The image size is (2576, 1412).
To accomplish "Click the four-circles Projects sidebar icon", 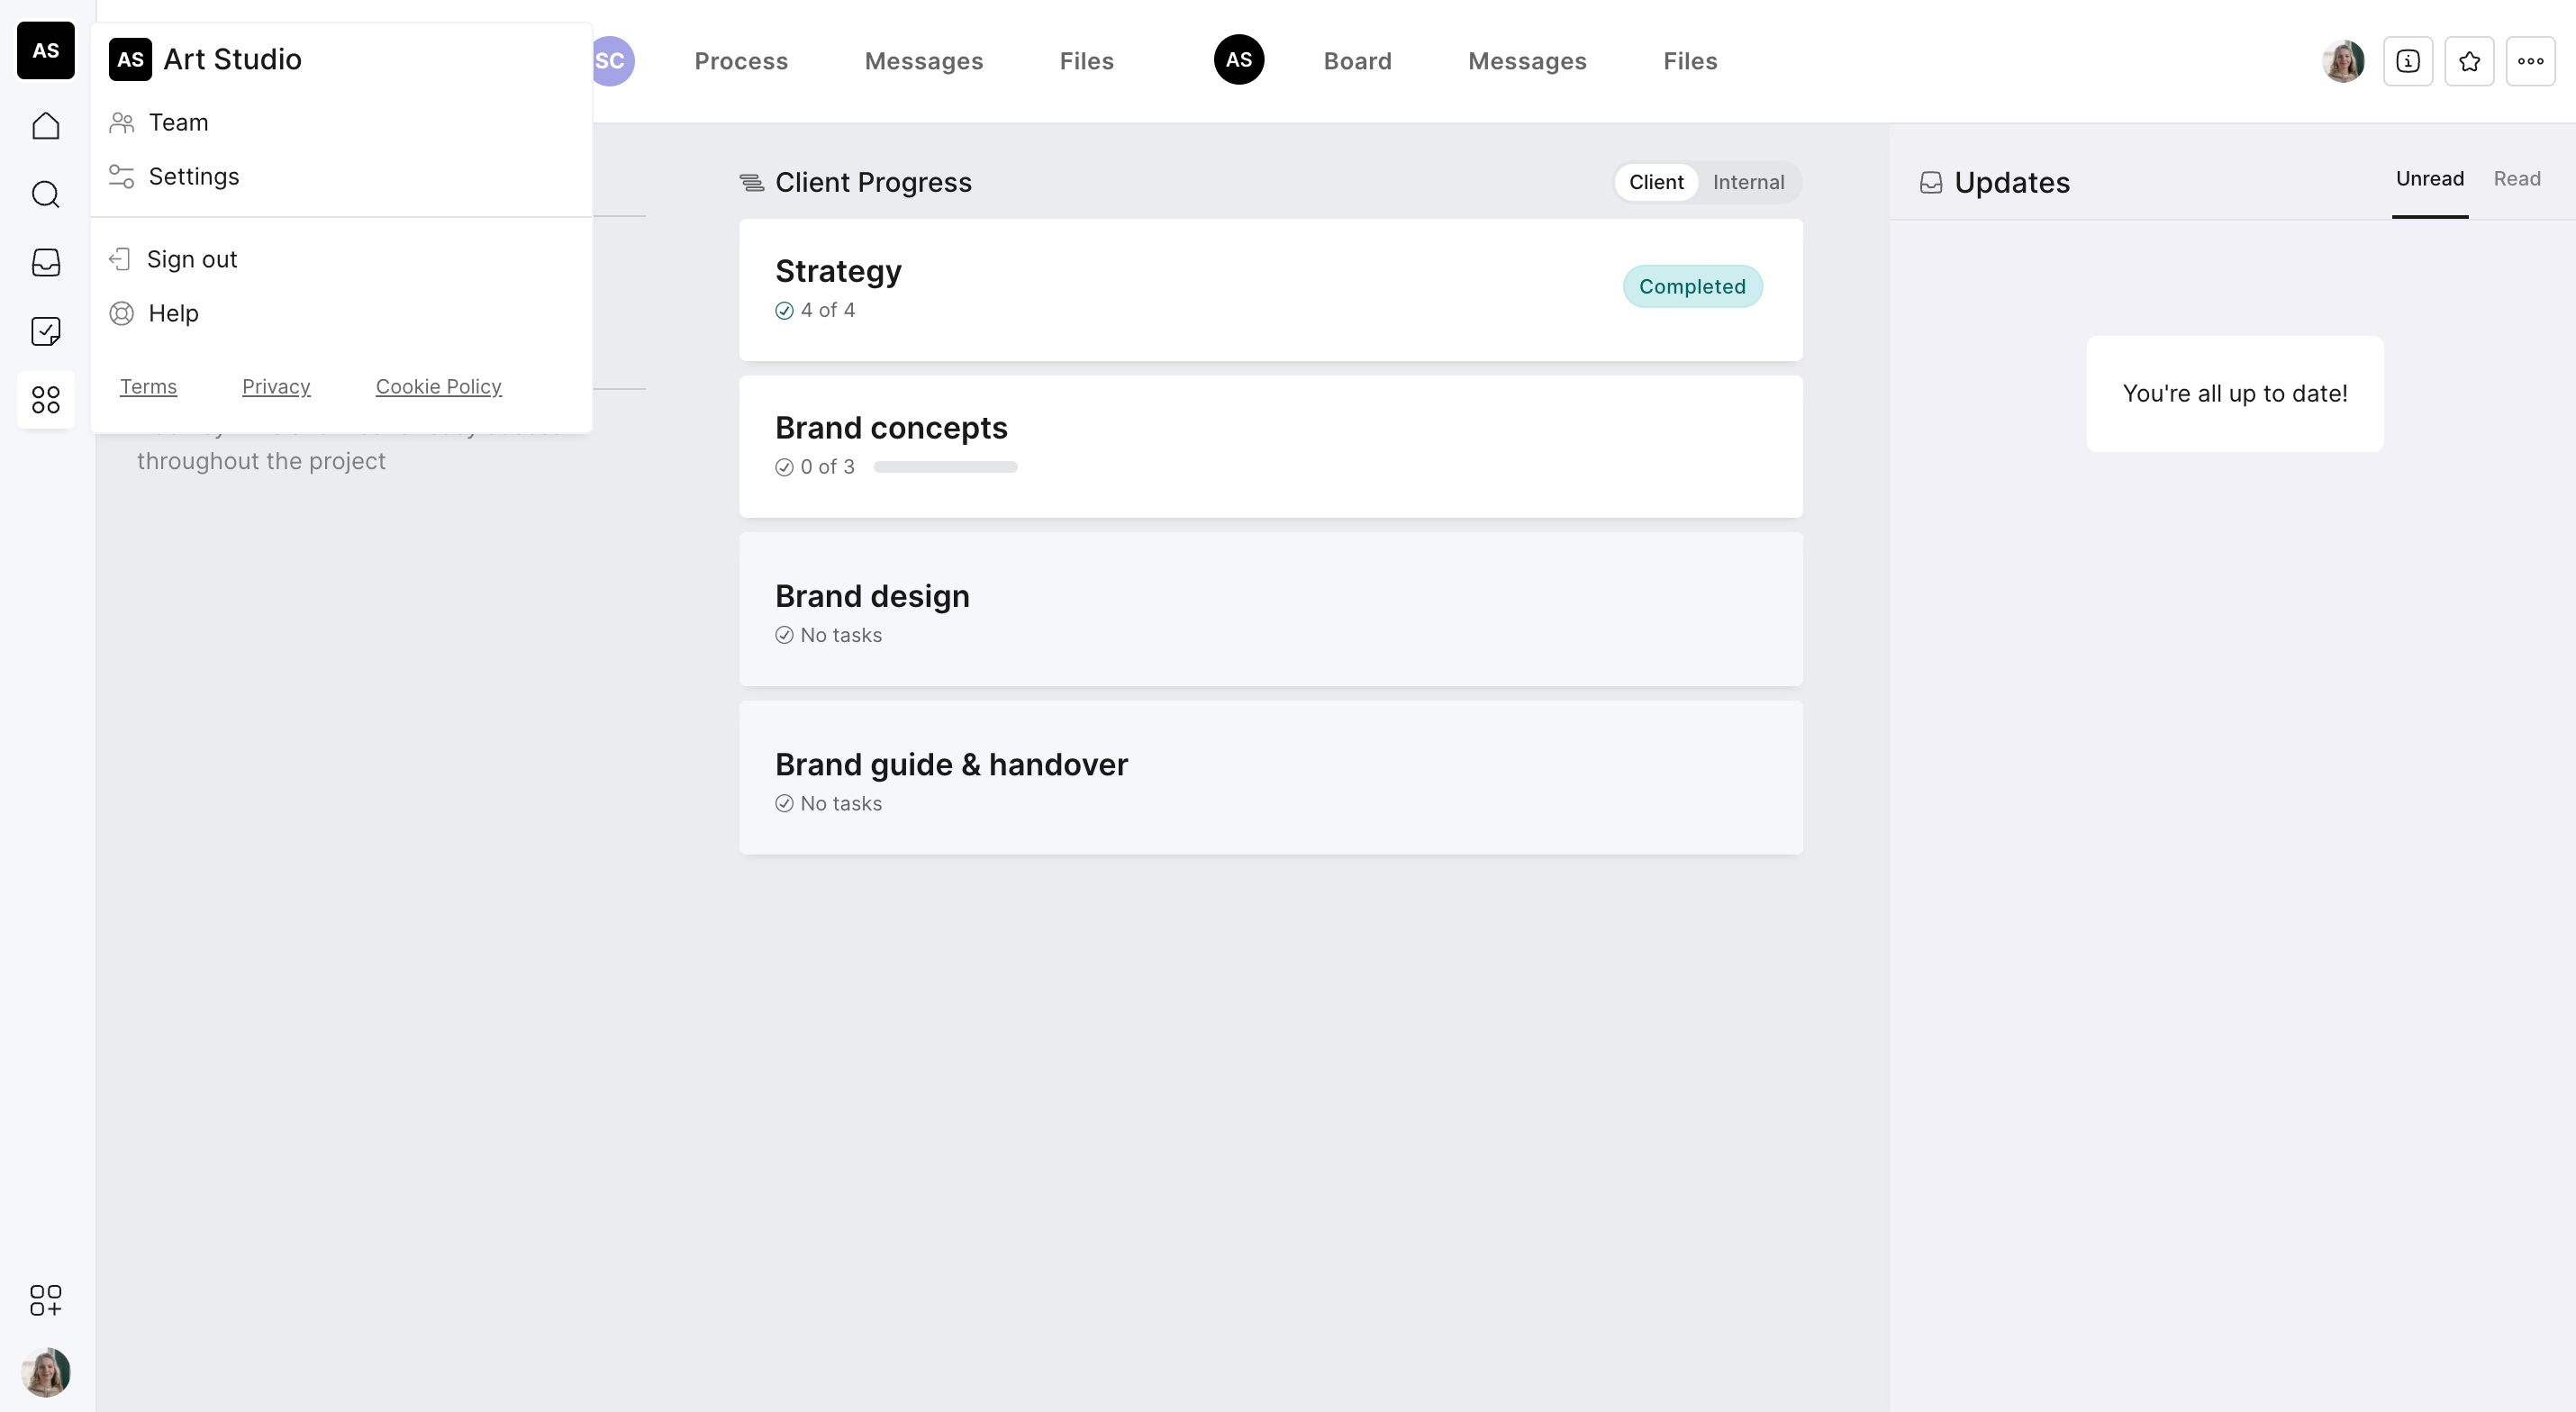I will 46,400.
